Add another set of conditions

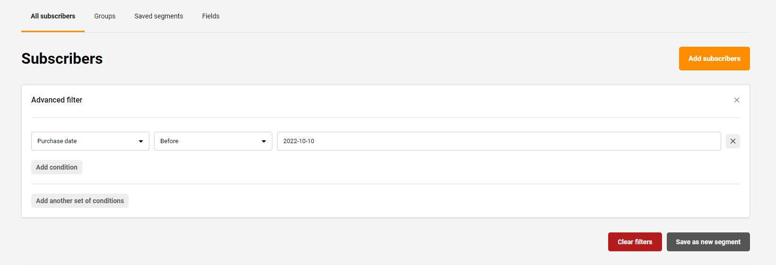point(80,201)
